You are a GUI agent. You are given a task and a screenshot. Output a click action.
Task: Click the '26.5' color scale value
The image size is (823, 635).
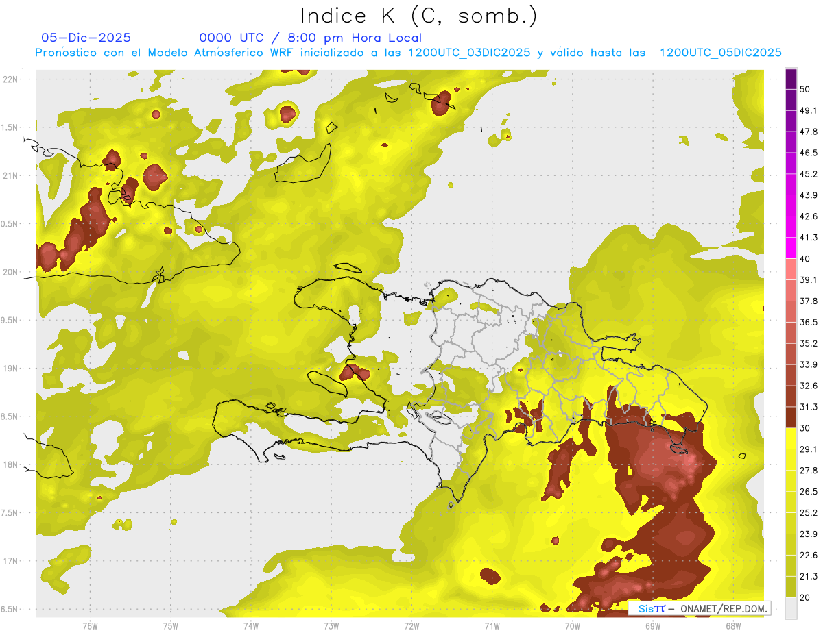click(809, 492)
